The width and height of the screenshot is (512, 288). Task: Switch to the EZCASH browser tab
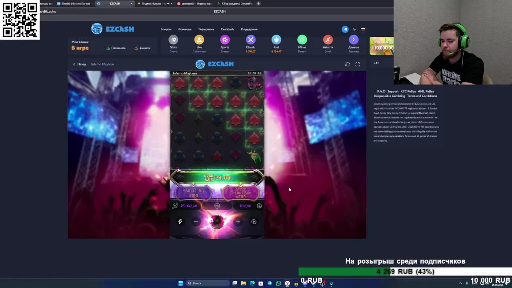point(115,4)
